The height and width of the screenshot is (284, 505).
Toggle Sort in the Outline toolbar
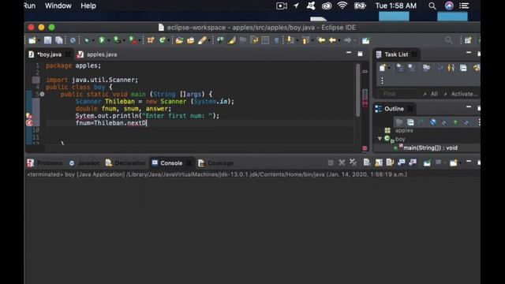pyautogui.click(x=421, y=122)
